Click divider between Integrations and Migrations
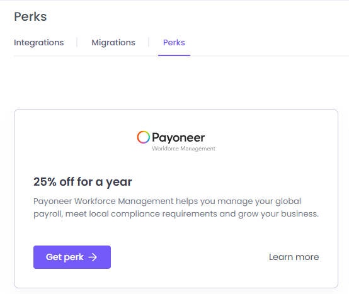Screen dimensions: 349x294 (x=77, y=42)
